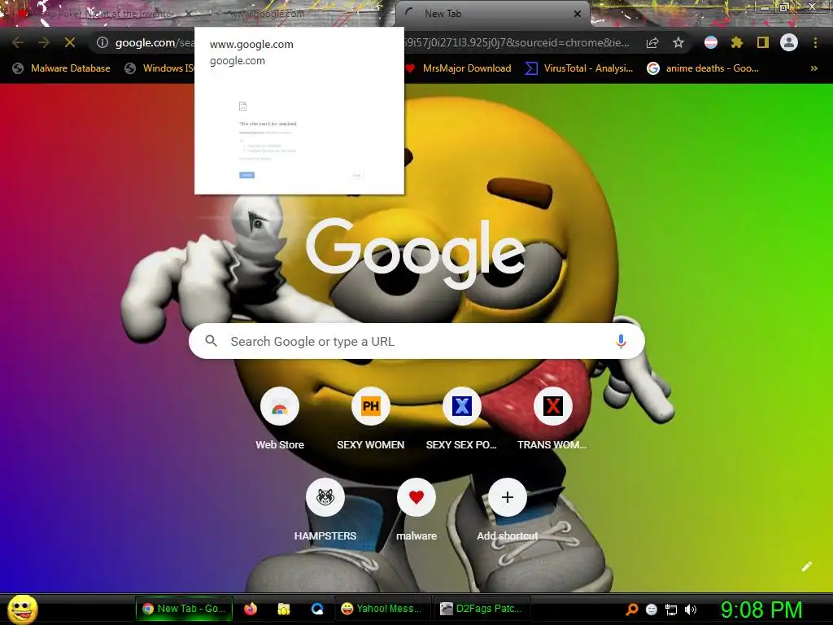Open the blue X shortcut tile

tap(462, 419)
